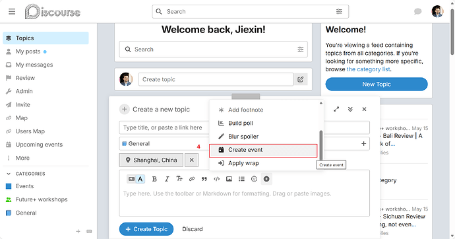Open the hamburger sidebar menu
The height and width of the screenshot is (239, 455).
[12, 12]
